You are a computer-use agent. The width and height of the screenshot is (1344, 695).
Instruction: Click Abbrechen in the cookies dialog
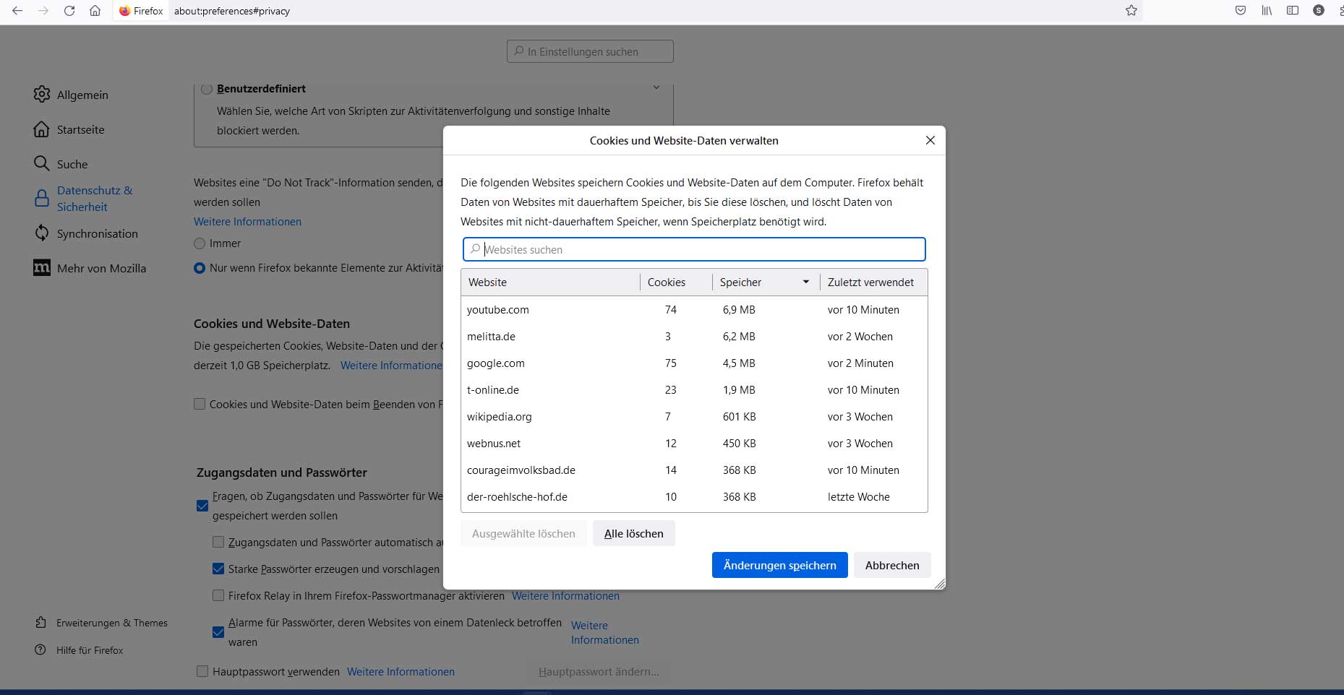(x=892, y=565)
